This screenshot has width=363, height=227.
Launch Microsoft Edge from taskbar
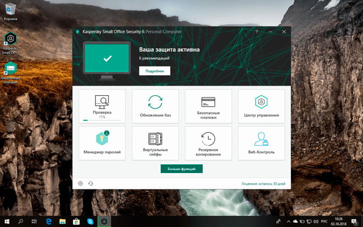tap(49, 221)
